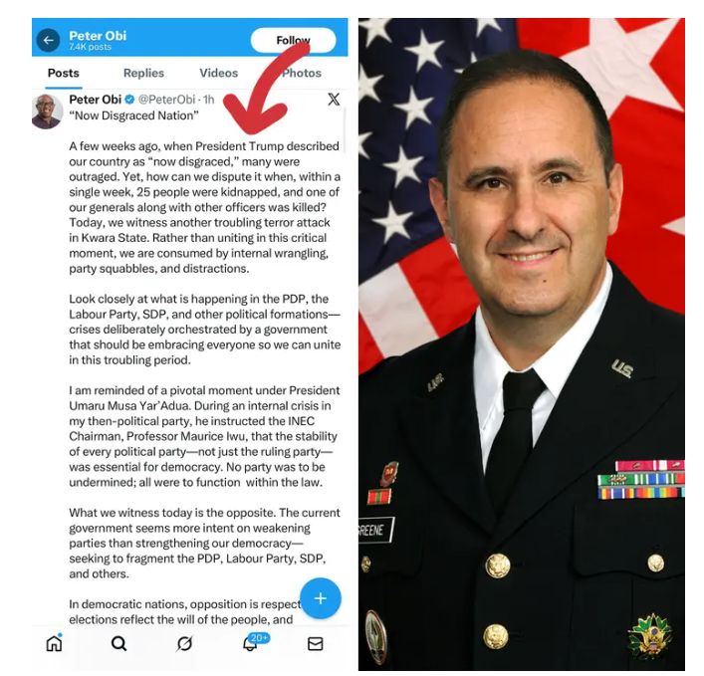Click Peter Obi name in blue header

pyautogui.click(x=98, y=36)
